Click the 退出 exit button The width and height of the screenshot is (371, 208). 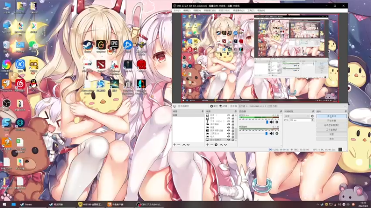332,139
